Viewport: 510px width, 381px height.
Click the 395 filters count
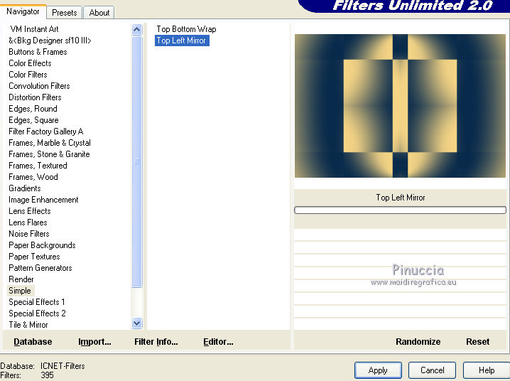point(47,375)
